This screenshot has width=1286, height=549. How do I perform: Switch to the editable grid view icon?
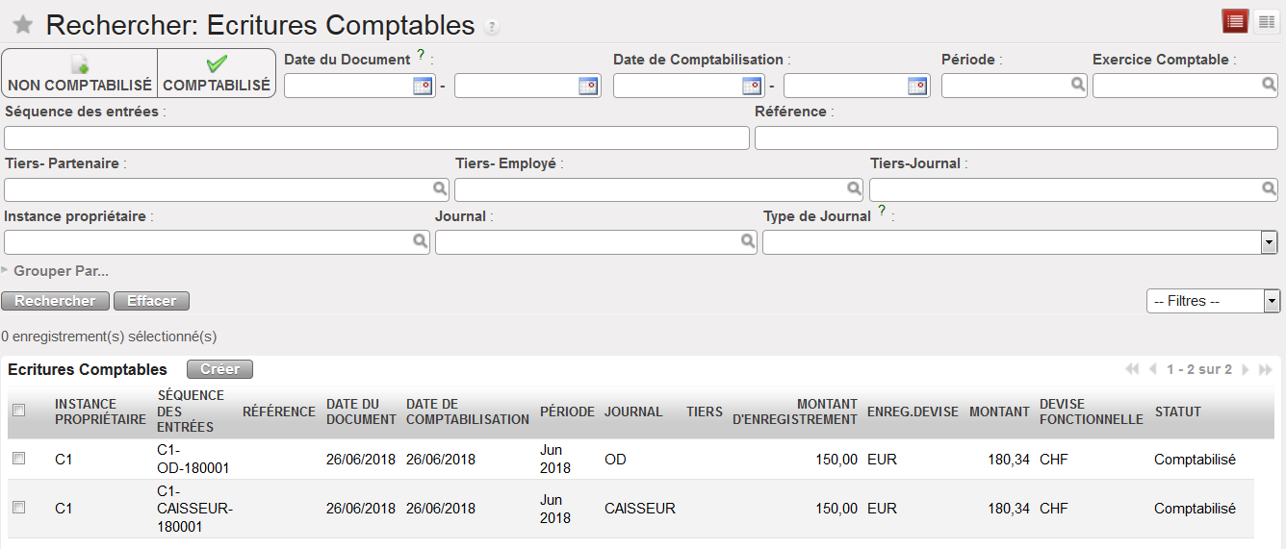click(1266, 21)
